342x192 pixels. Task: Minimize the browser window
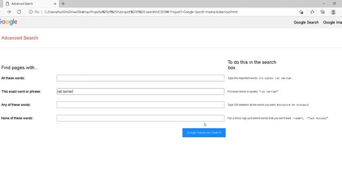click(323, 4)
